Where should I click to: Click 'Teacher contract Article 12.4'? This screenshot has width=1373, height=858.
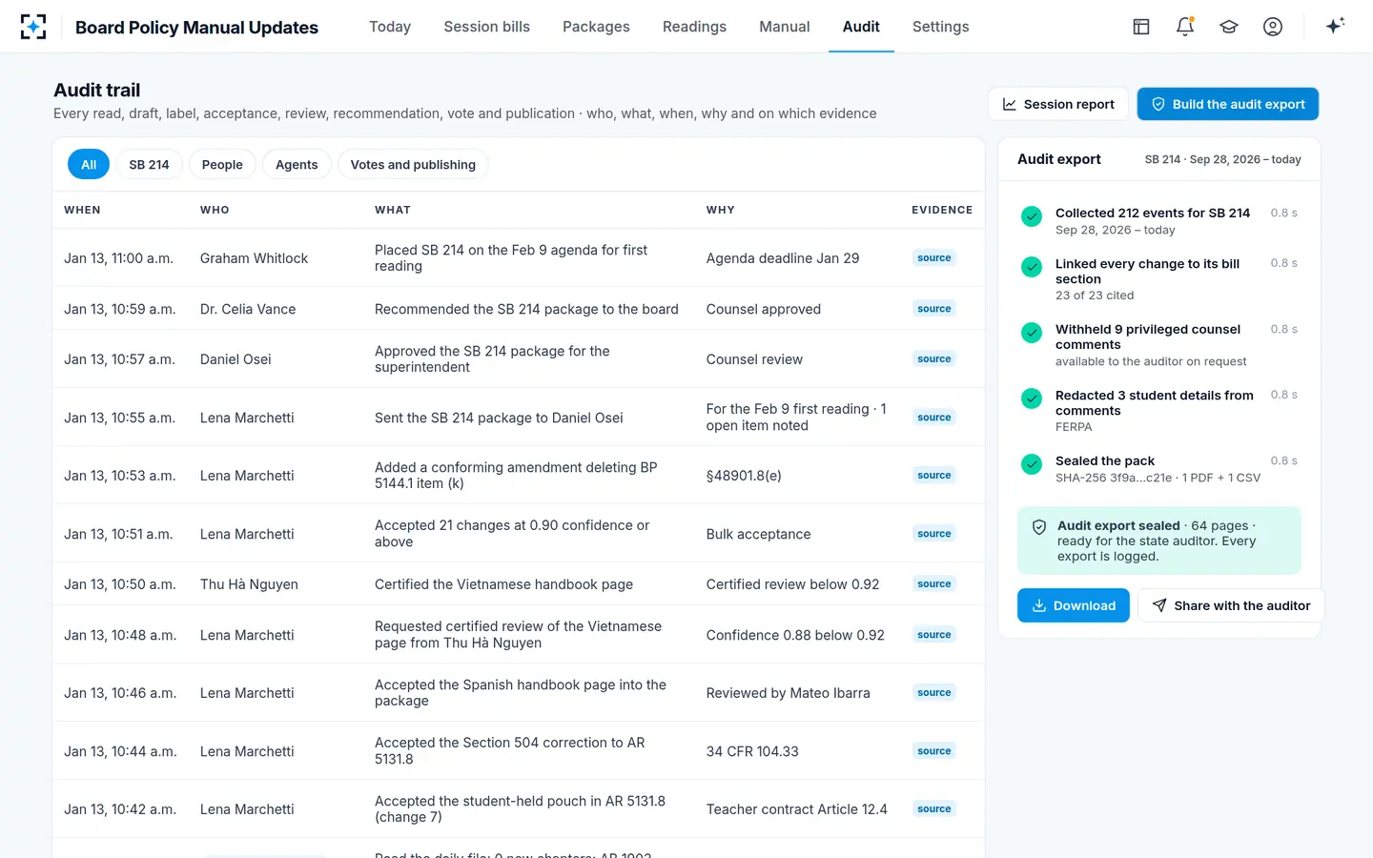click(x=796, y=809)
